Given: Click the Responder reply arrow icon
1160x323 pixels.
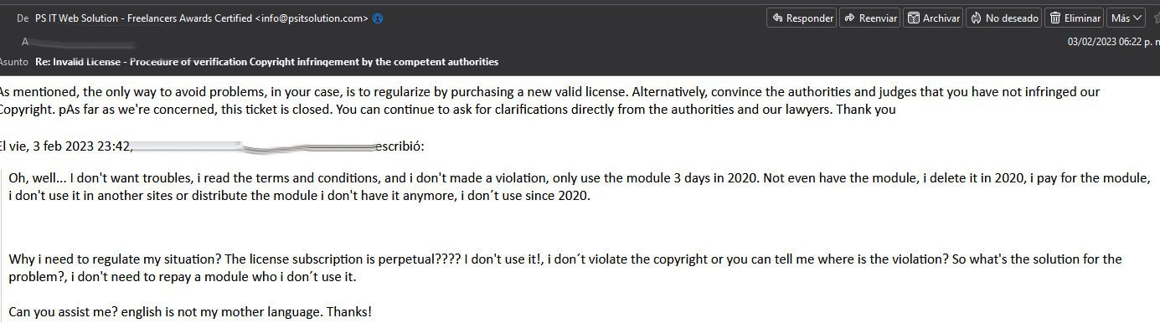Looking at the screenshot, I should coord(777,18).
